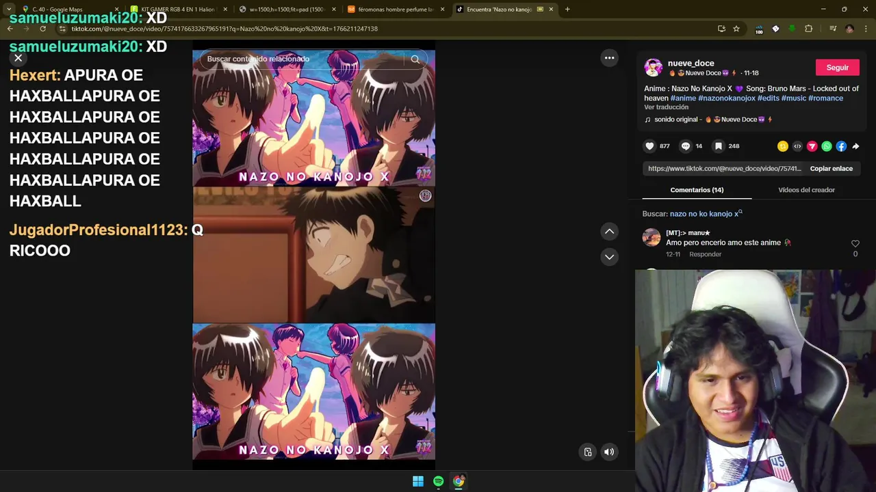The width and height of the screenshot is (876, 492).
Task: Follow nueve_doce with the Seguir button
Action: pyautogui.click(x=837, y=68)
